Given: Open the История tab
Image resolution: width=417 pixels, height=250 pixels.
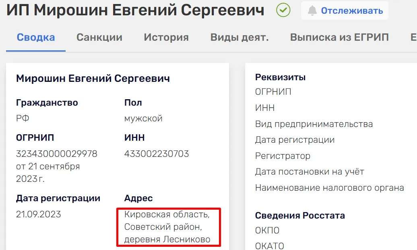Looking at the screenshot, I should click(166, 37).
